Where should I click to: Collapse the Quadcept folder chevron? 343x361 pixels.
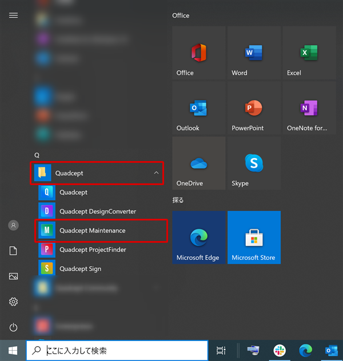156,173
